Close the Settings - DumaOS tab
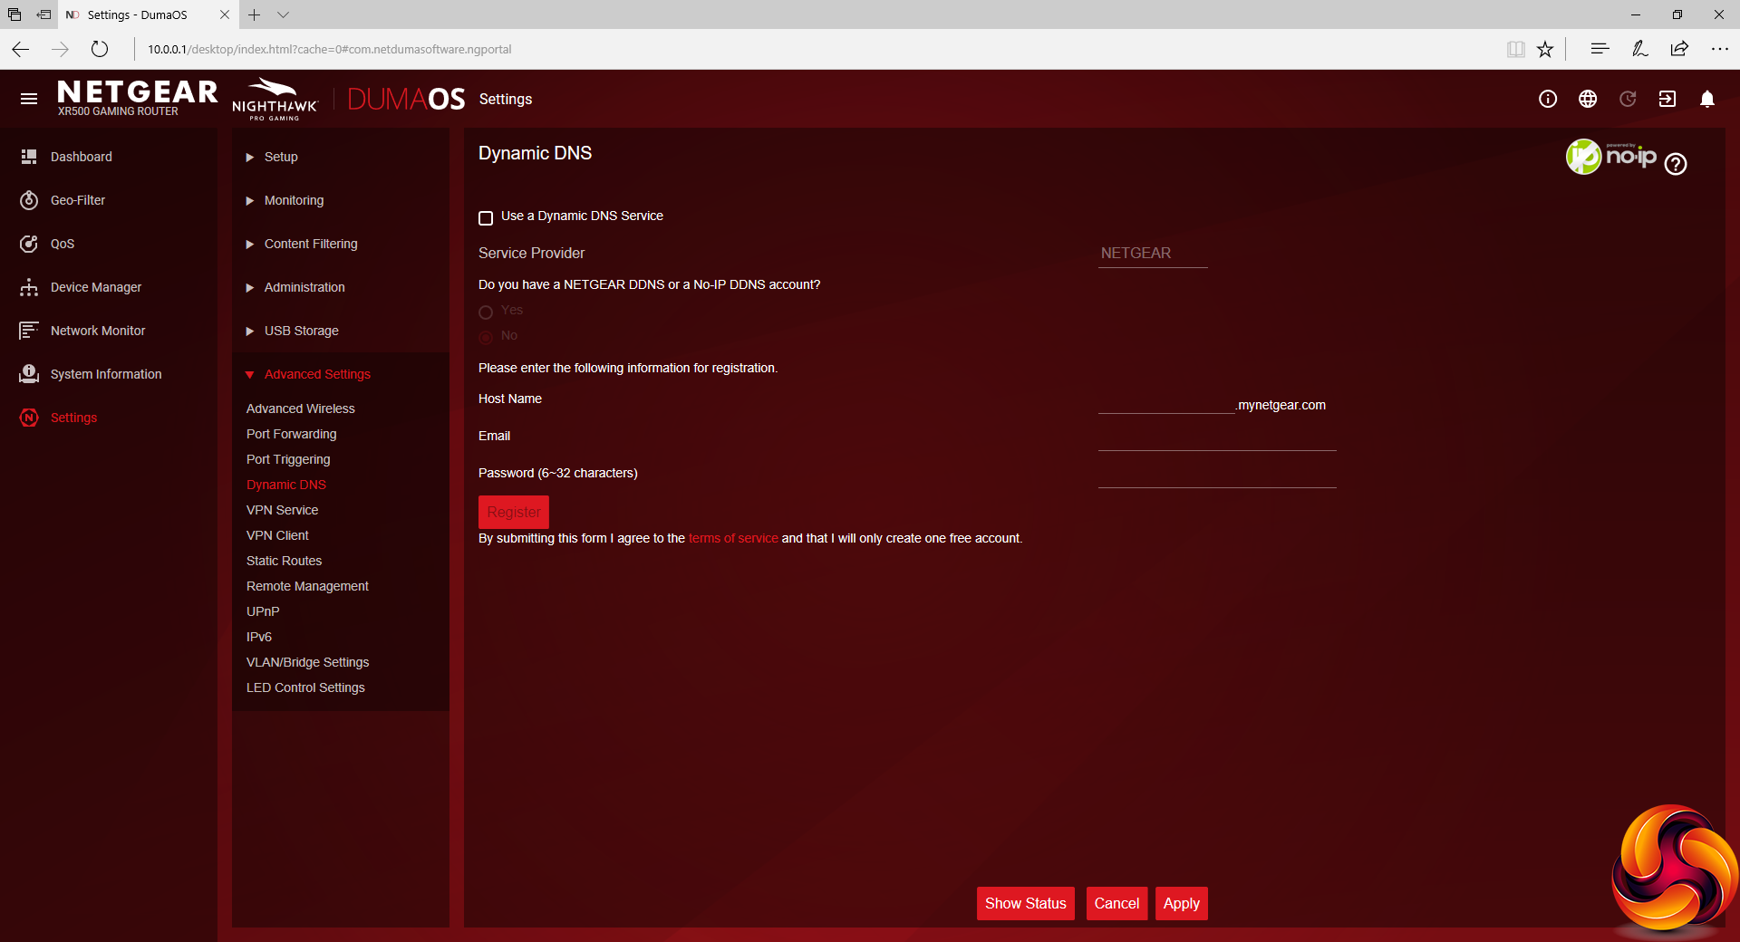Screen dimensions: 1740x942 [x=225, y=14]
